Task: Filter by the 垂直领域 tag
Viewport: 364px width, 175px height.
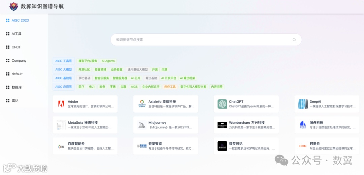Action: (x=100, y=69)
